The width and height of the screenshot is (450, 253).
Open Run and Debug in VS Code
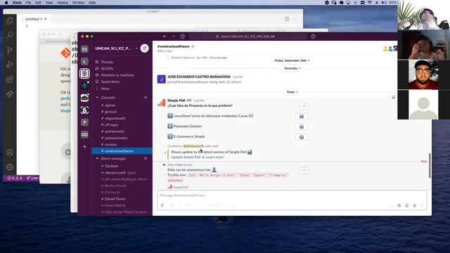10,65
